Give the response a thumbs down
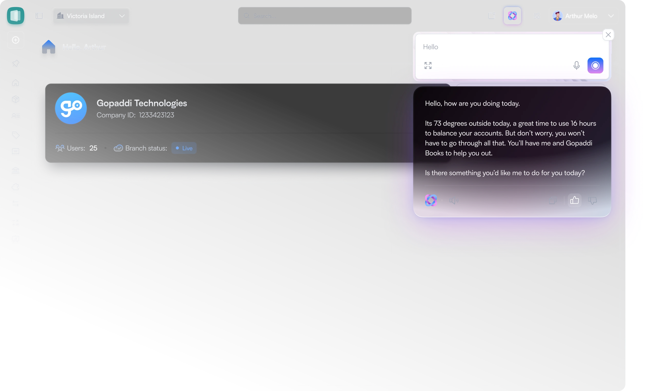The height and width of the screenshot is (391, 647). 592,200
